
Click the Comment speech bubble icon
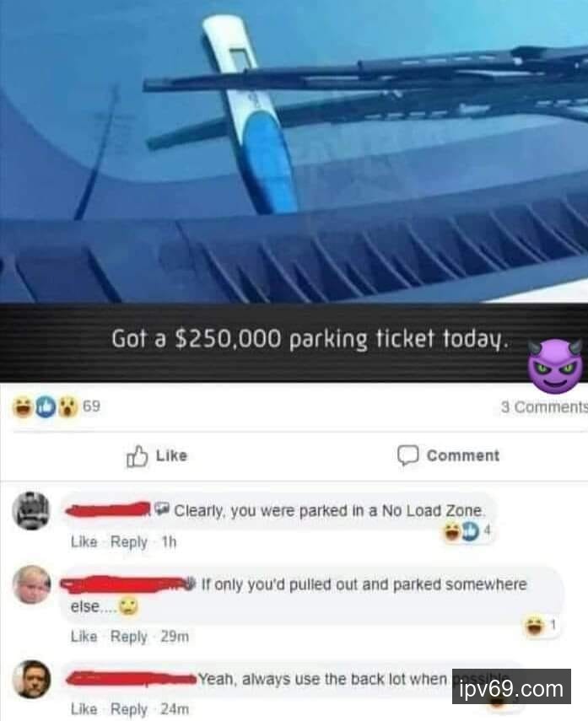coord(407,455)
